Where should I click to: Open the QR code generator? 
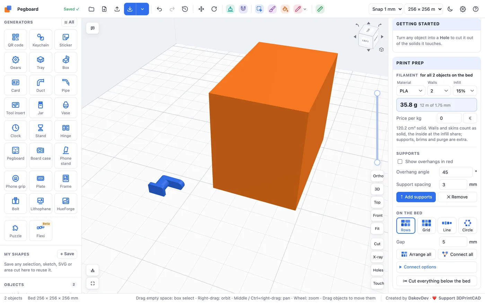point(16,40)
